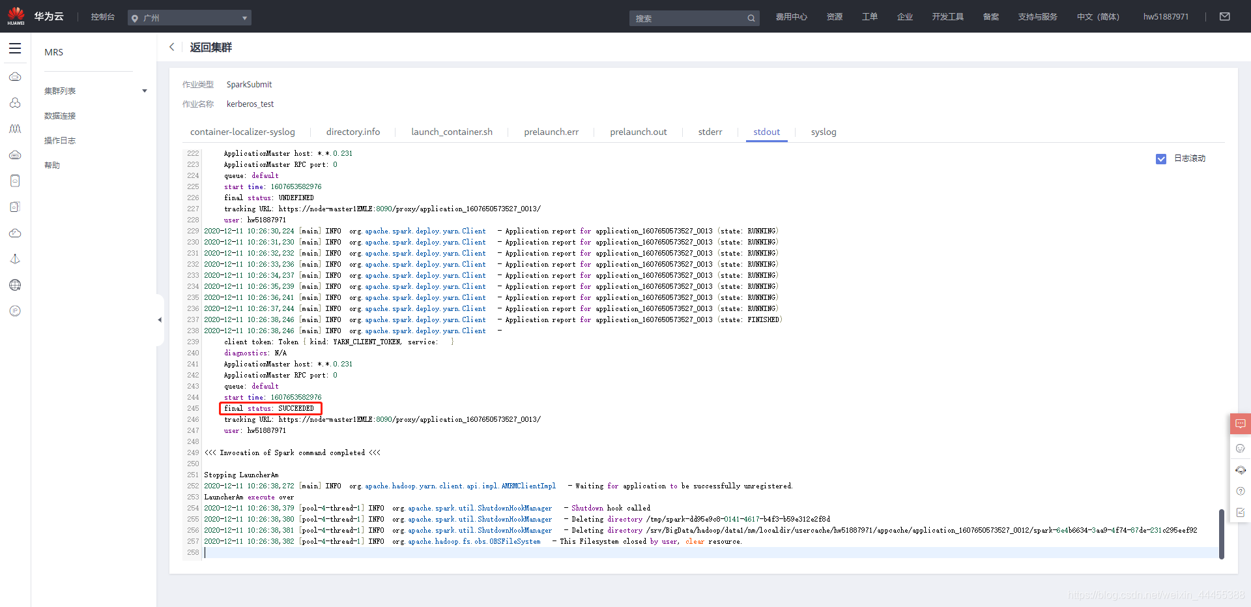Image resolution: width=1251 pixels, height=607 pixels.
Task: Open the stacked cloud device sidebar icon
Action: pyautogui.click(x=15, y=207)
